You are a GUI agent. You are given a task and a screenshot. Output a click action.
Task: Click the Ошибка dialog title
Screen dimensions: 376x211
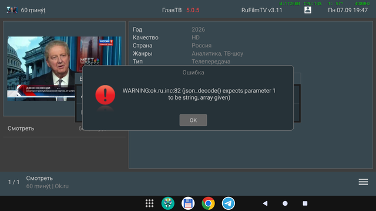tap(193, 73)
